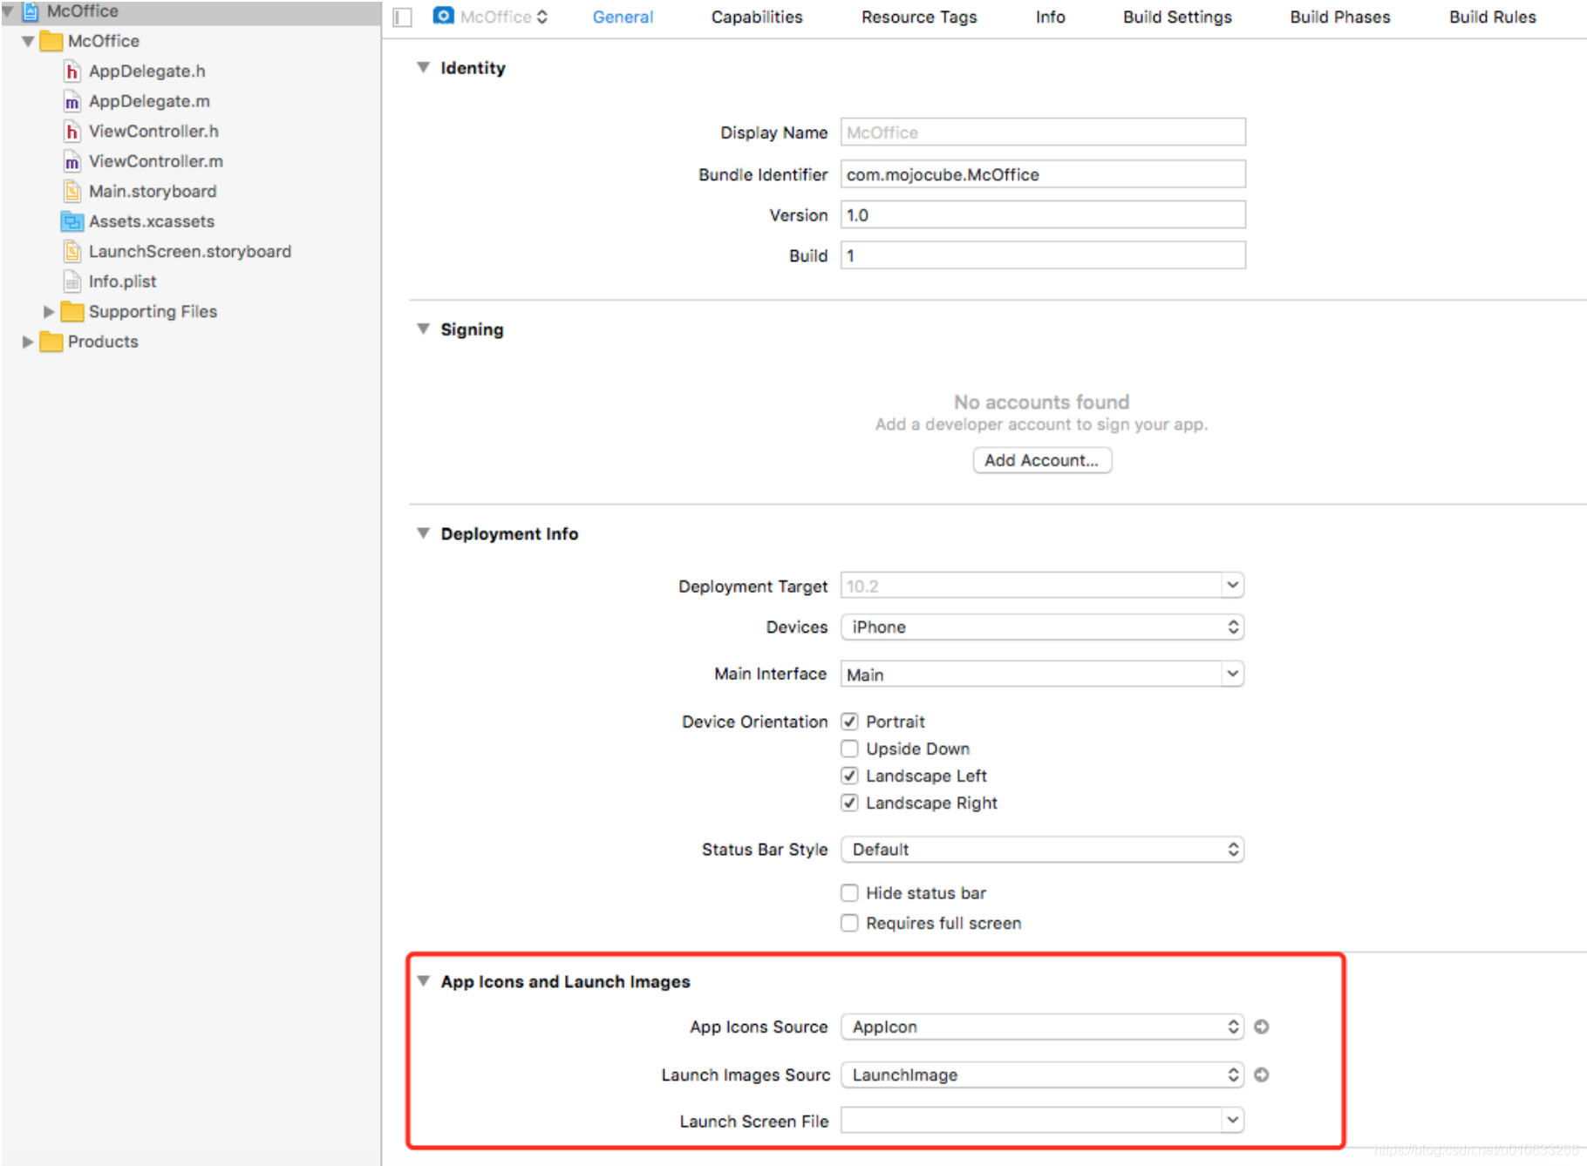Enable the Upside Down orientation checkbox
The image size is (1587, 1166).
click(849, 749)
